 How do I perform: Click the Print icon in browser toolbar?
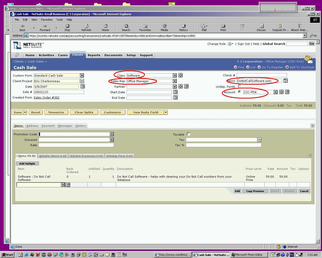tap(223, 27)
